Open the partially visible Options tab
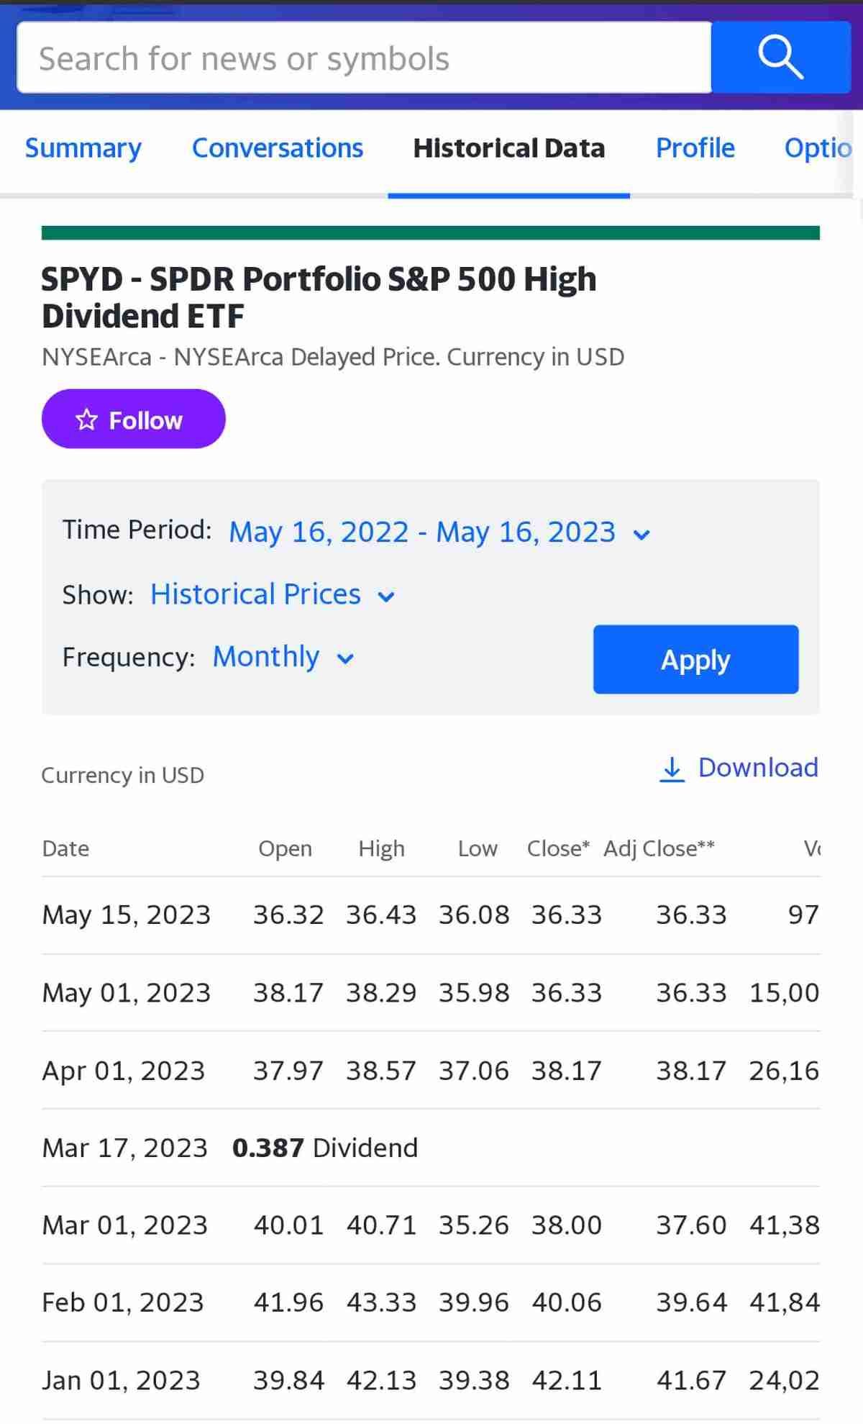 pyautogui.click(x=818, y=148)
